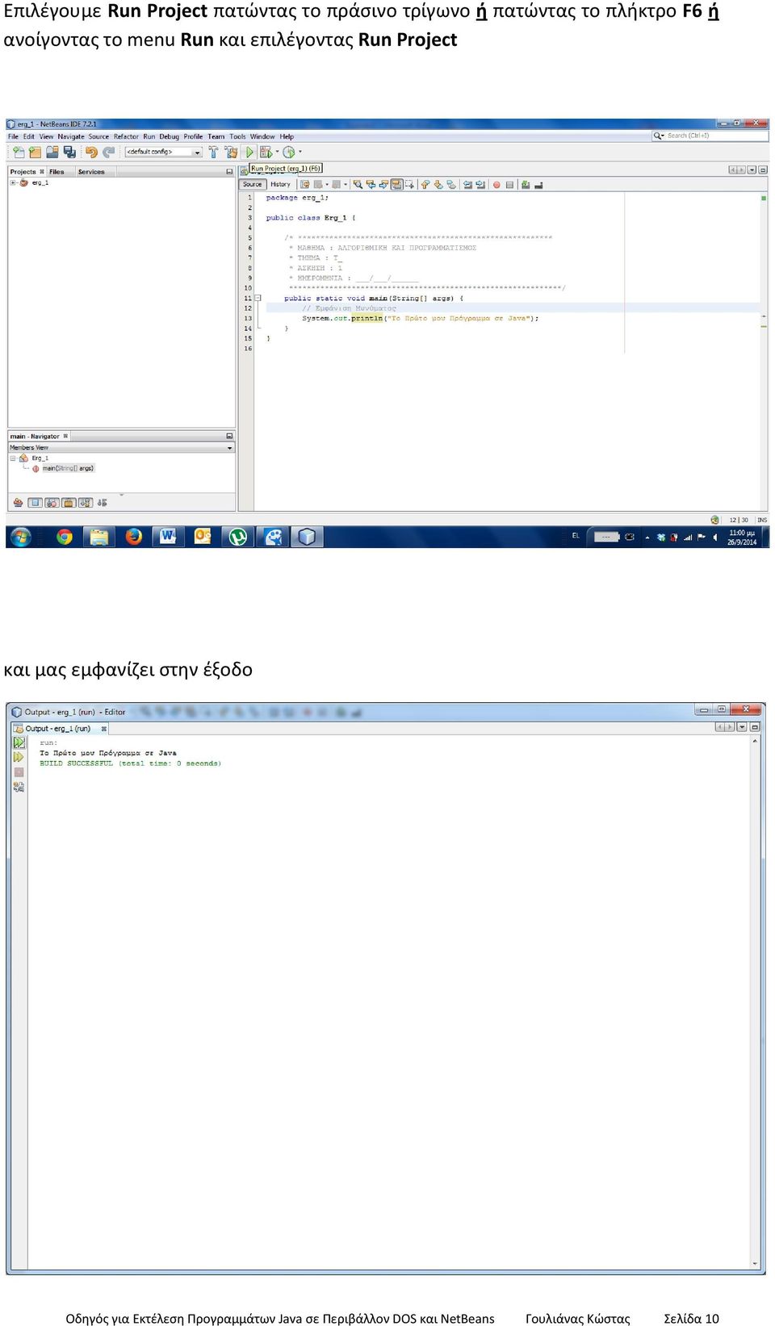
Task: Click the Save All toolbar icon
Action: 69,152
